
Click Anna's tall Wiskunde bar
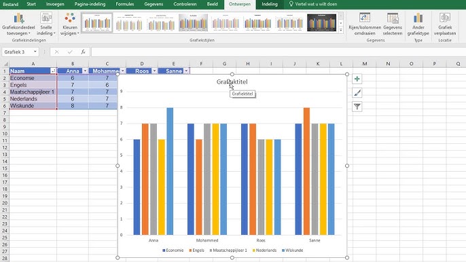pos(170,171)
